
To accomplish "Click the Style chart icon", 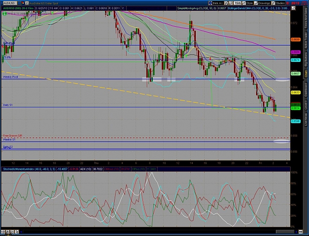I will [244, 3].
